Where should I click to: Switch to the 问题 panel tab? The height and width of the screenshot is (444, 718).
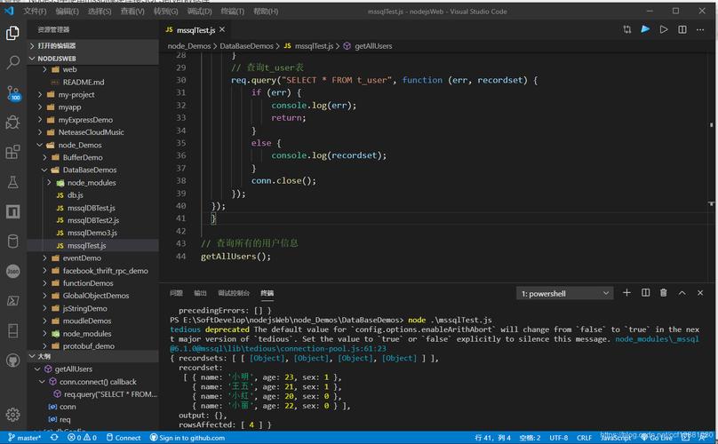[x=176, y=293]
